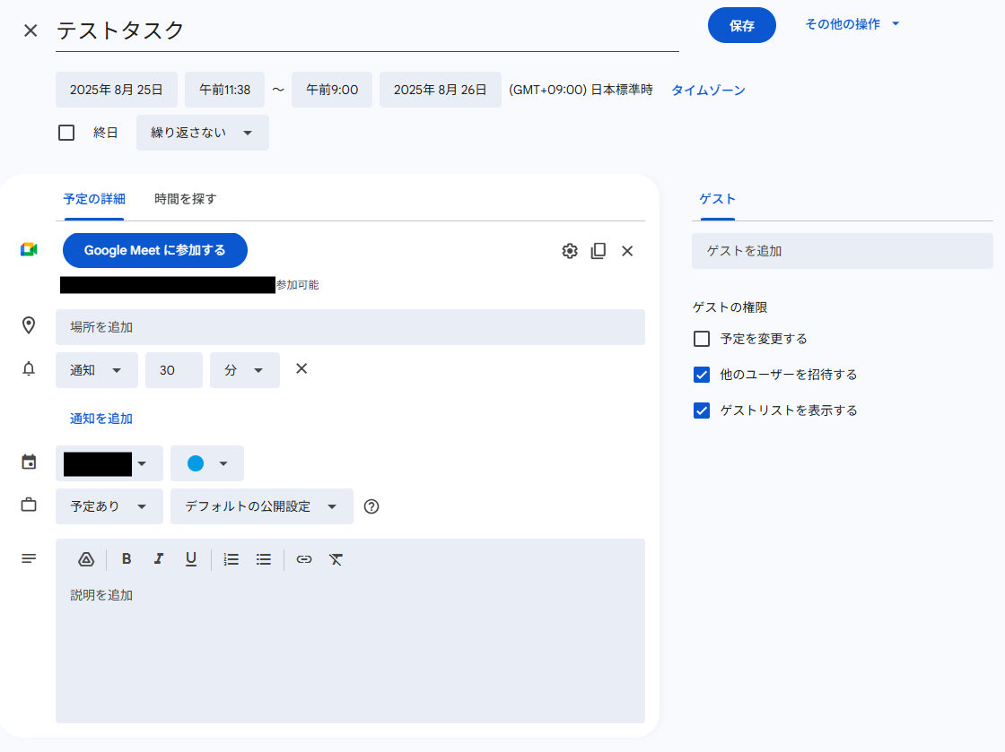Switch to the 時間を探す tab

pyautogui.click(x=185, y=199)
